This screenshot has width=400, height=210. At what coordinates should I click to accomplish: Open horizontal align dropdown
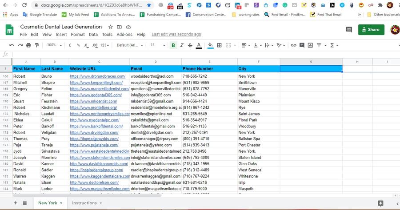pyautogui.click(x=246, y=45)
